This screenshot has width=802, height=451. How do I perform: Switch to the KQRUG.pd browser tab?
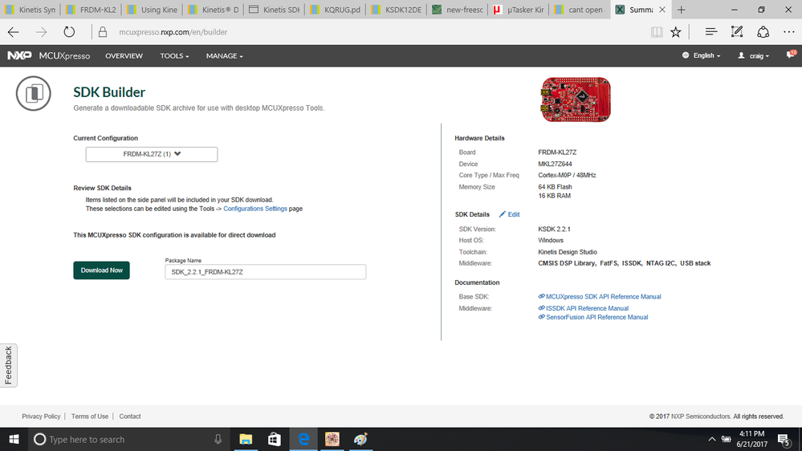(336, 9)
